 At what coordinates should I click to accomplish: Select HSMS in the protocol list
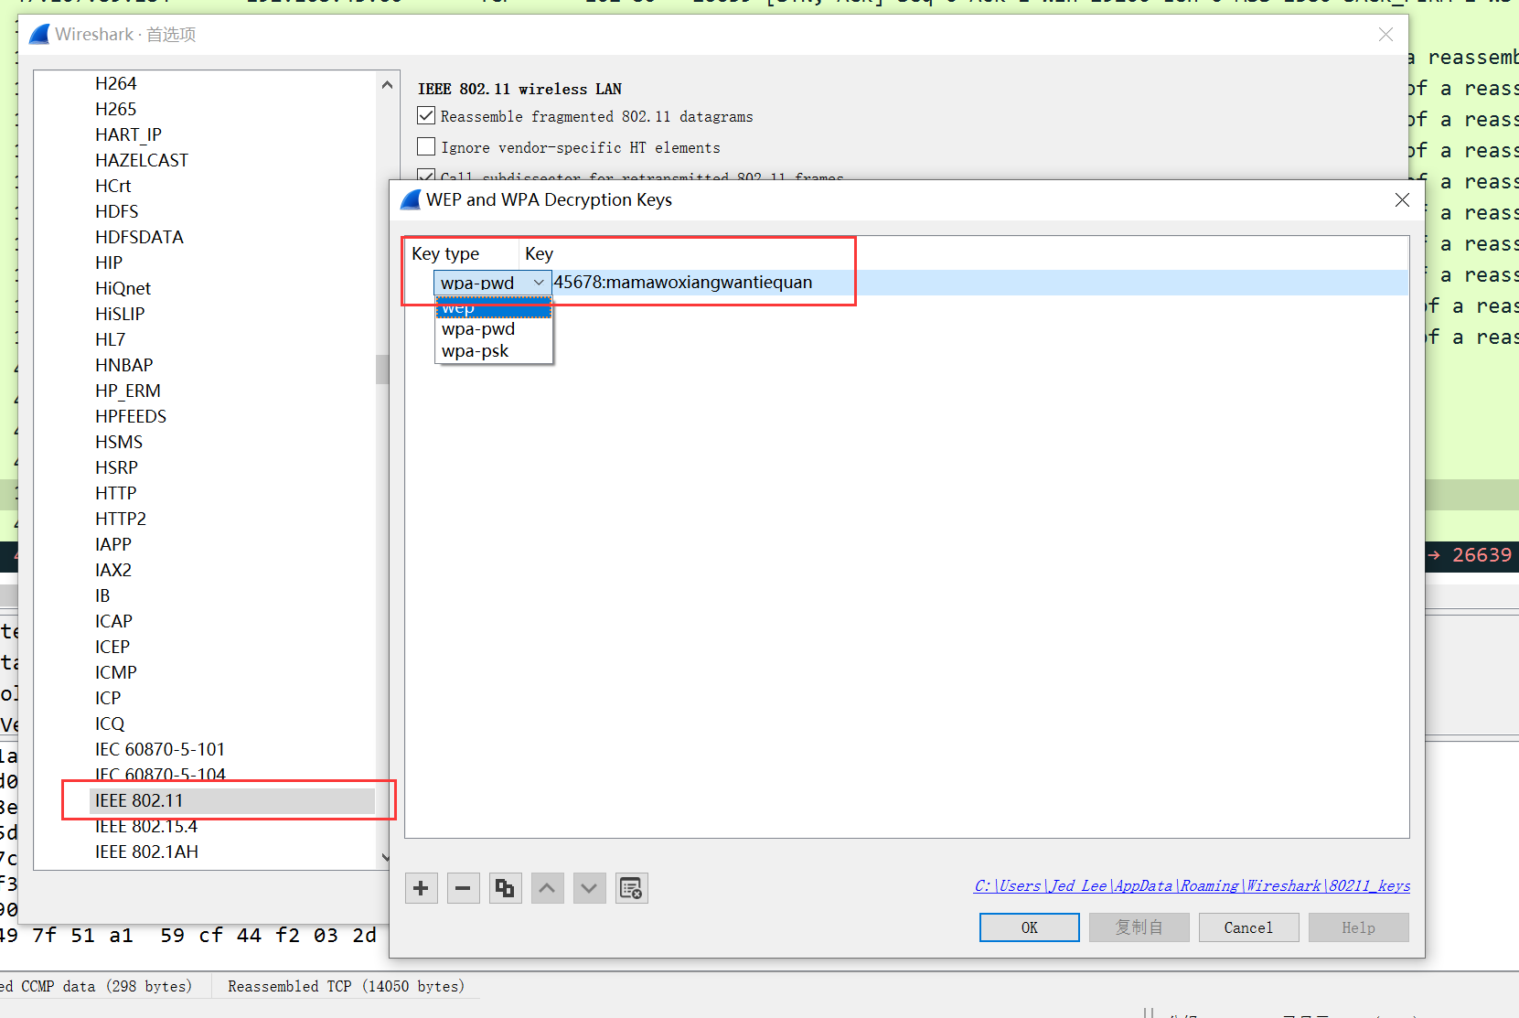point(119,442)
